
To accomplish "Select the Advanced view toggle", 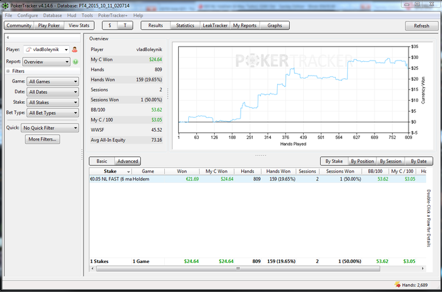I will click(x=128, y=161).
